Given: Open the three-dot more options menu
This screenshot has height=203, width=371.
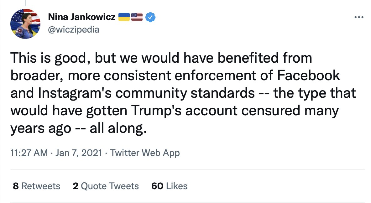Looking at the screenshot, I should click(359, 17).
